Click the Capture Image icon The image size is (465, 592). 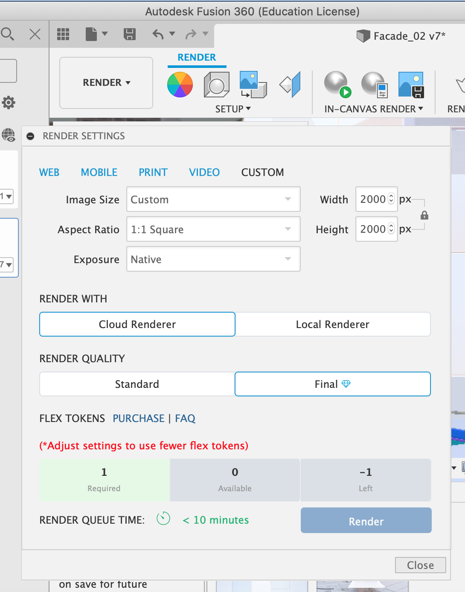(x=411, y=85)
